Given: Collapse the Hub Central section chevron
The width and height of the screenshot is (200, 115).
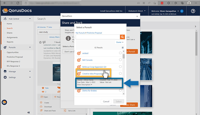Looking at the screenshot, I should 30,19.
